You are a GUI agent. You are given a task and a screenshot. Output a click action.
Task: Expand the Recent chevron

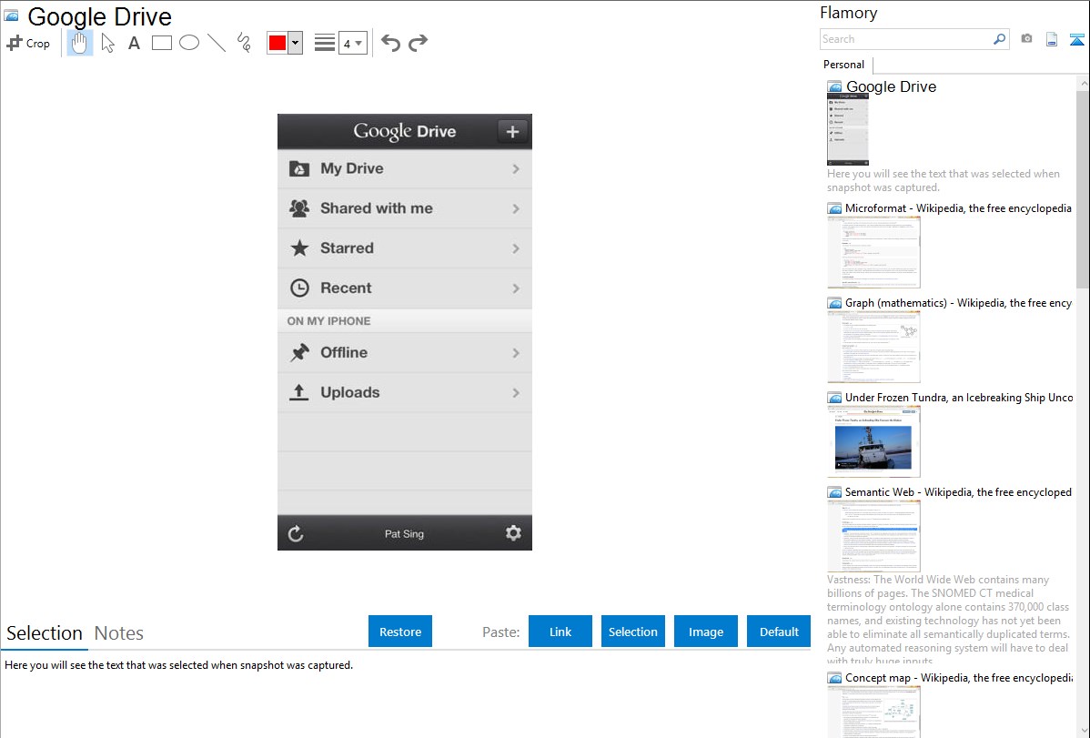[516, 288]
